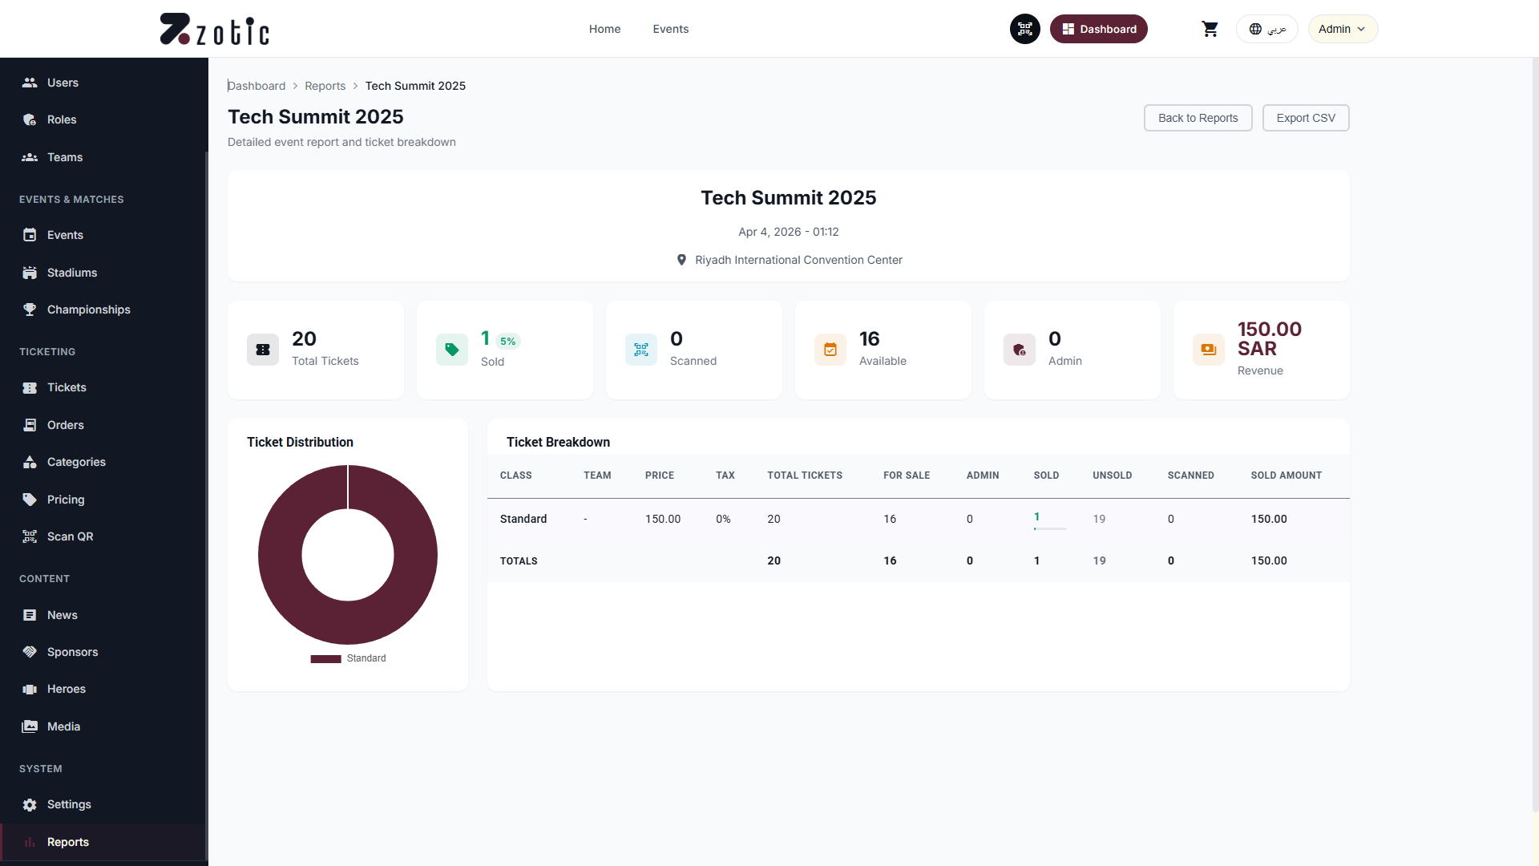1539x866 pixels.
Task: Open the Arabic language selector
Action: click(1266, 29)
